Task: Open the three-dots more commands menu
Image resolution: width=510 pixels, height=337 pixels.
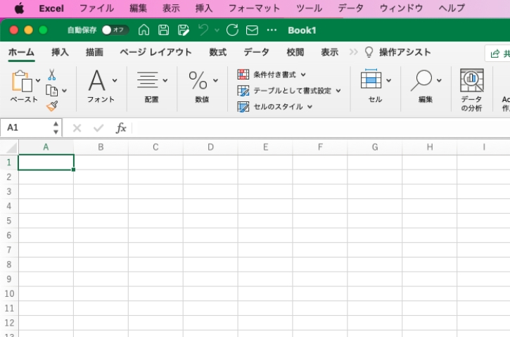Action: coord(272,30)
